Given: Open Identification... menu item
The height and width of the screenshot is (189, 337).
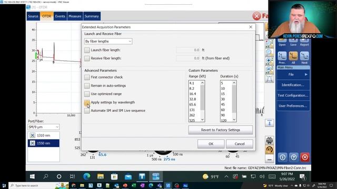Looking at the screenshot, I should point(293,85).
